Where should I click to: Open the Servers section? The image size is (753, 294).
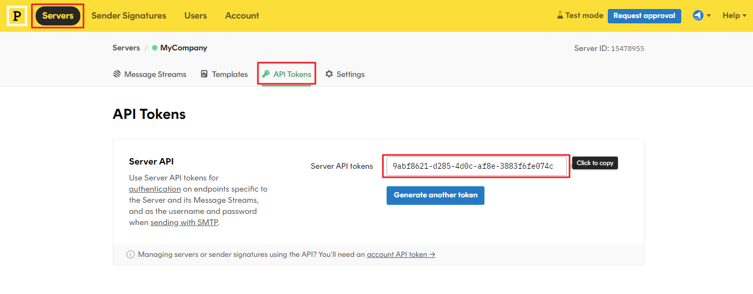pyautogui.click(x=58, y=16)
